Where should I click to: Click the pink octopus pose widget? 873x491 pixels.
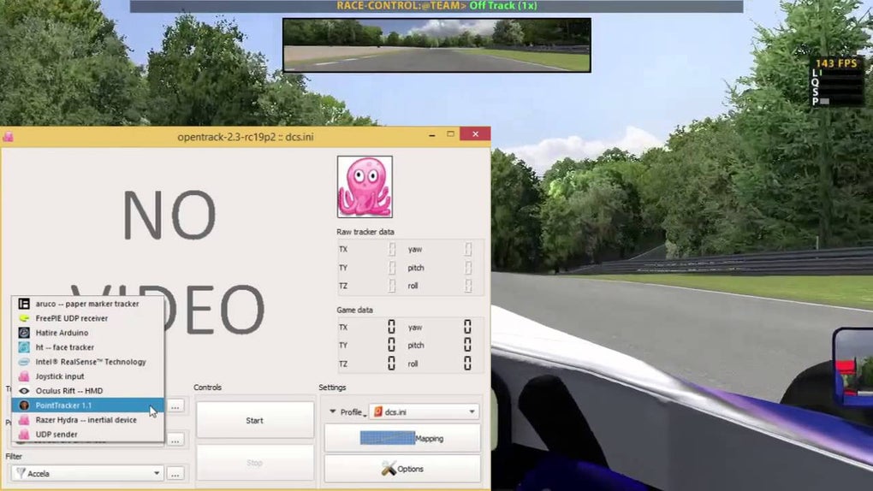(365, 186)
